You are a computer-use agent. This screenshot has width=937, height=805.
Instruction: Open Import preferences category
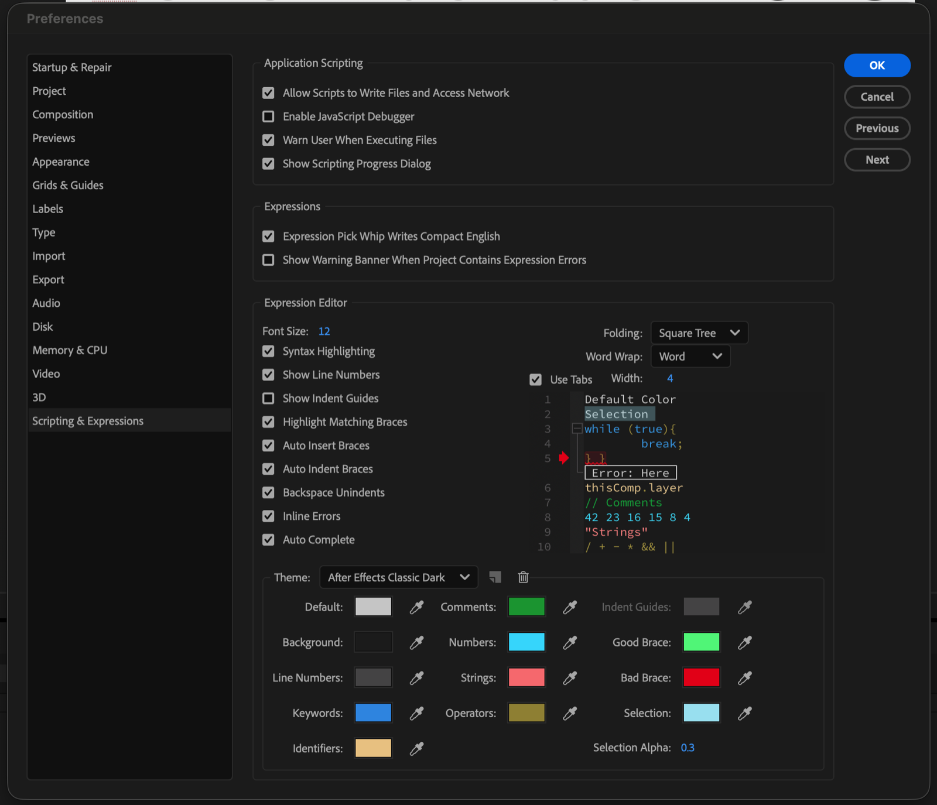click(129, 256)
